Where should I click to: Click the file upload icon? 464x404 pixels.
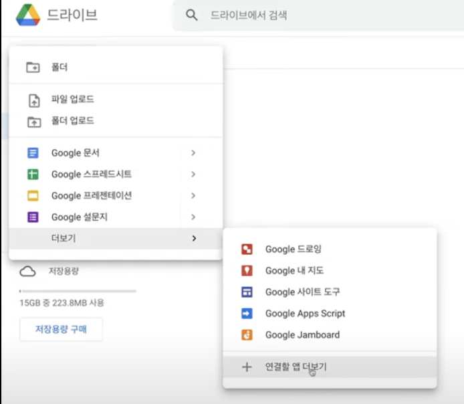click(34, 100)
